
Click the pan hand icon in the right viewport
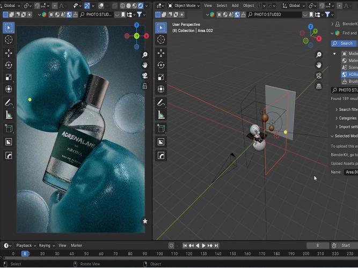click(319, 65)
